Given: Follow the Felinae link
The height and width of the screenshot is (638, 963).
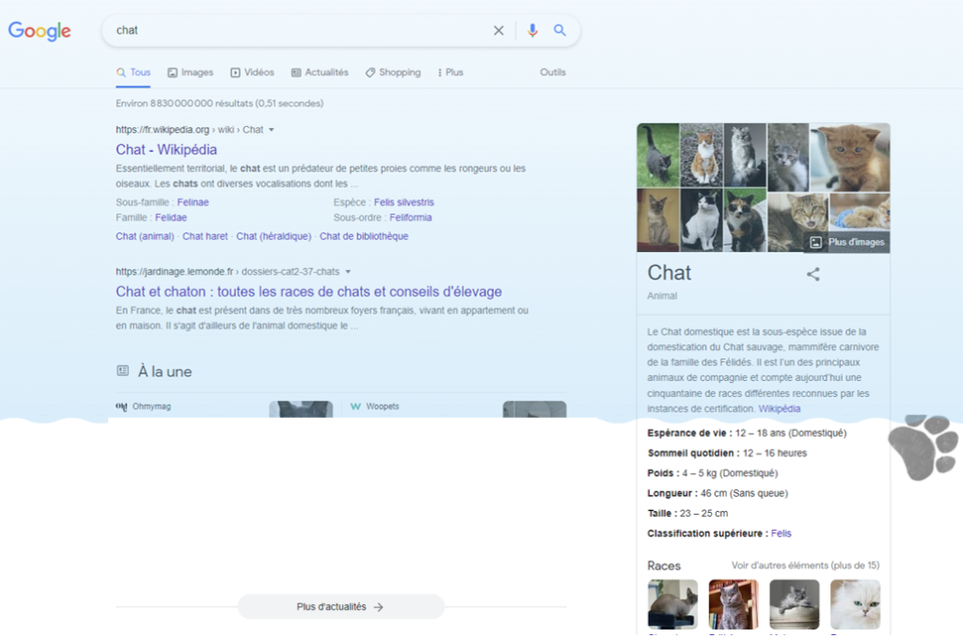Looking at the screenshot, I should [x=193, y=202].
